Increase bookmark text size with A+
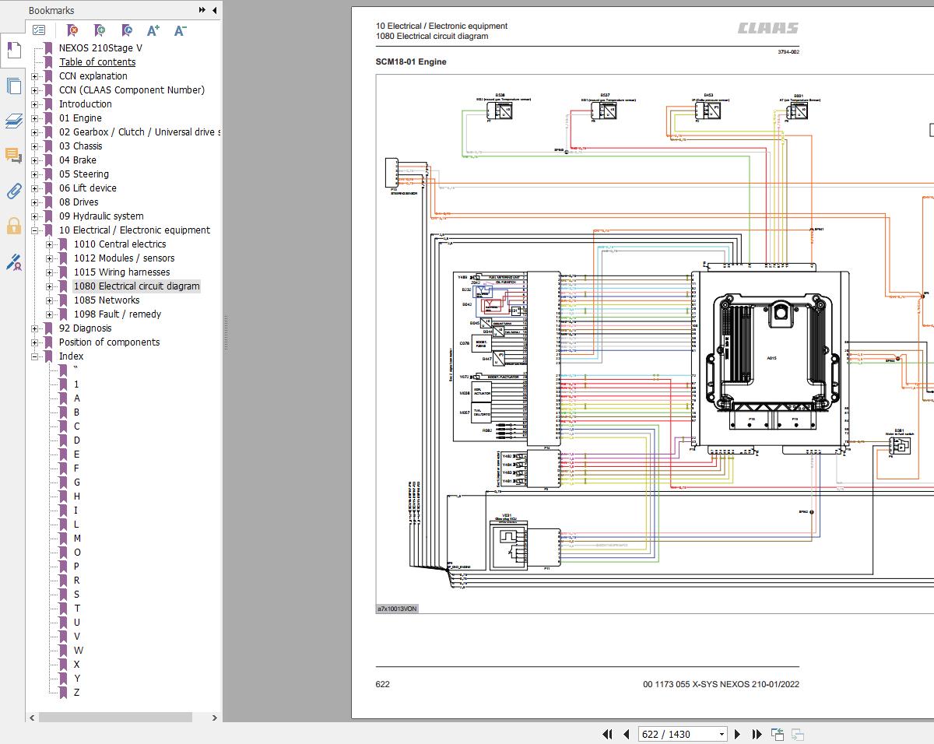Viewport: 934px width, 744px height. (x=153, y=30)
